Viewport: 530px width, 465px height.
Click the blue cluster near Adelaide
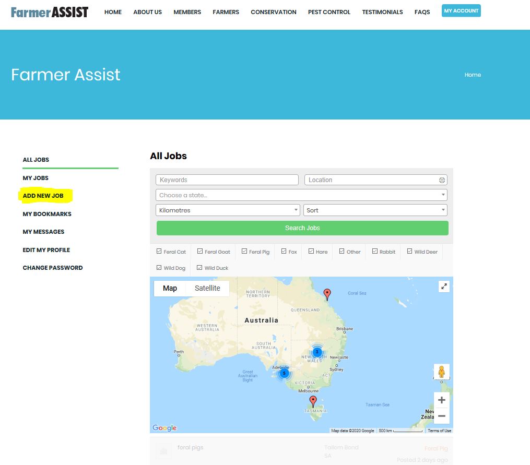pos(284,373)
